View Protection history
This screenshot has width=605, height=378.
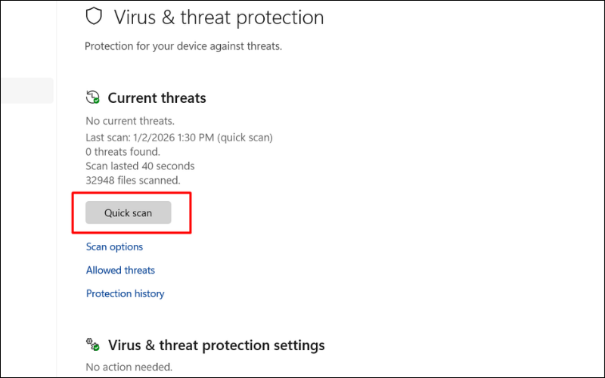tap(125, 293)
